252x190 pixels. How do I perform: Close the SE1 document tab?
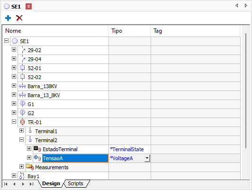(x=28, y=7)
